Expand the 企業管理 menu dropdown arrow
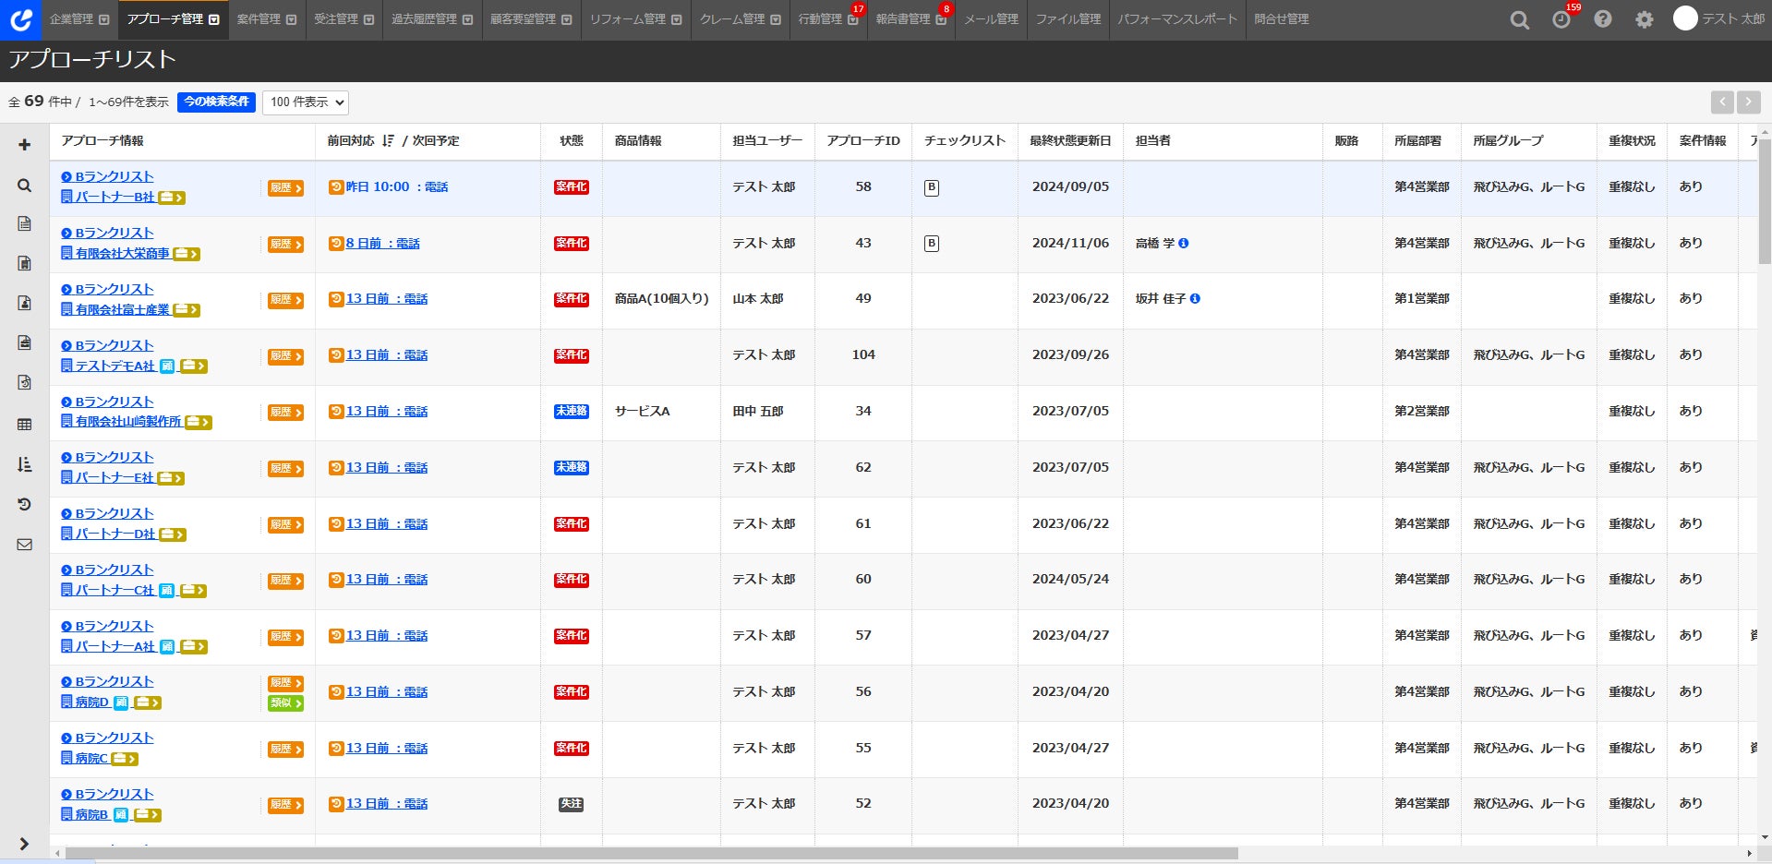This screenshot has height=864, width=1772. pyautogui.click(x=103, y=19)
